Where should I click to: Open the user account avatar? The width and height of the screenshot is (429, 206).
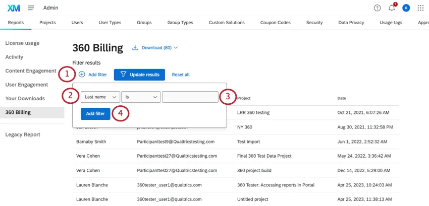click(406, 8)
